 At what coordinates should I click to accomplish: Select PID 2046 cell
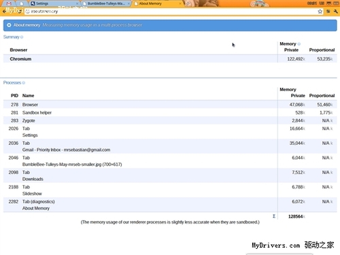(14, 158)
